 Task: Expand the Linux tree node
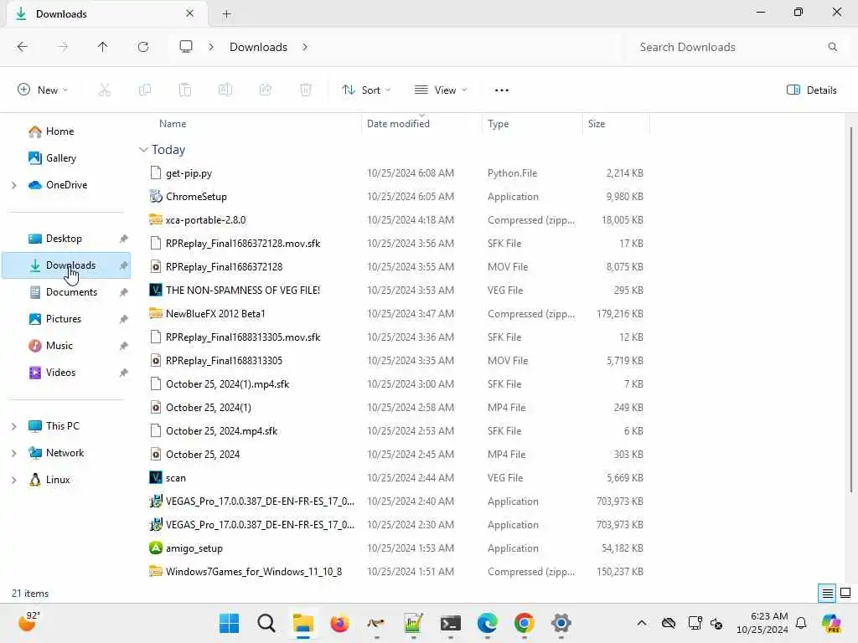coord(13,480)
